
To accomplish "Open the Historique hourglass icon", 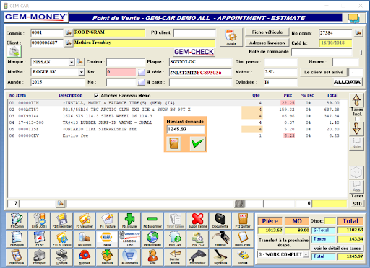I will [x=17, y=256].
